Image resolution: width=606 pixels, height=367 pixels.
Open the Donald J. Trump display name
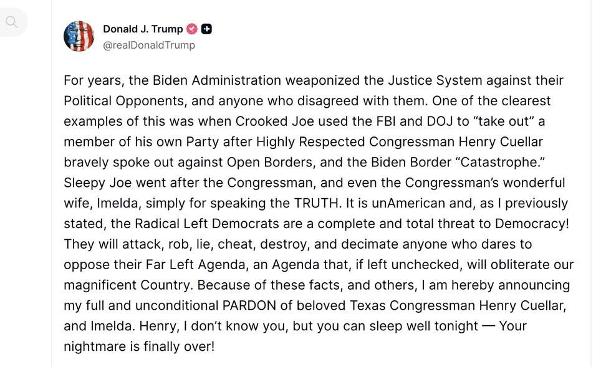point(143,29)
